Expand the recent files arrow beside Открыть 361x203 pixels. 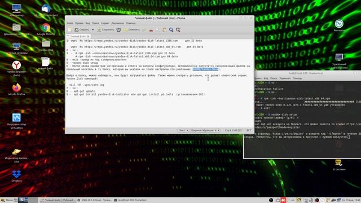coord(93,30)
